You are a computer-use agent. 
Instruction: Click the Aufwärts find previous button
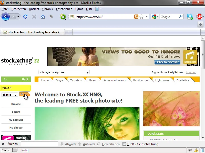(x=86, y=144)
